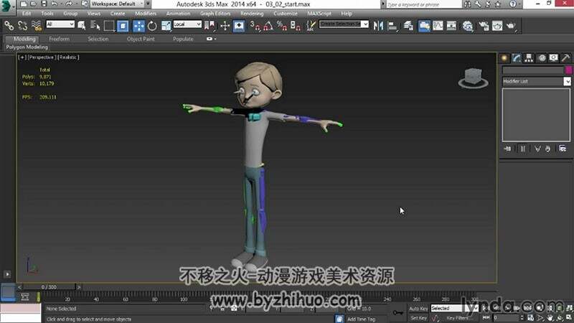The width and height of the screenshot is (574, 323).
Task: Switch to the Populate ribbon tab
Action: [x=183, y=39]
